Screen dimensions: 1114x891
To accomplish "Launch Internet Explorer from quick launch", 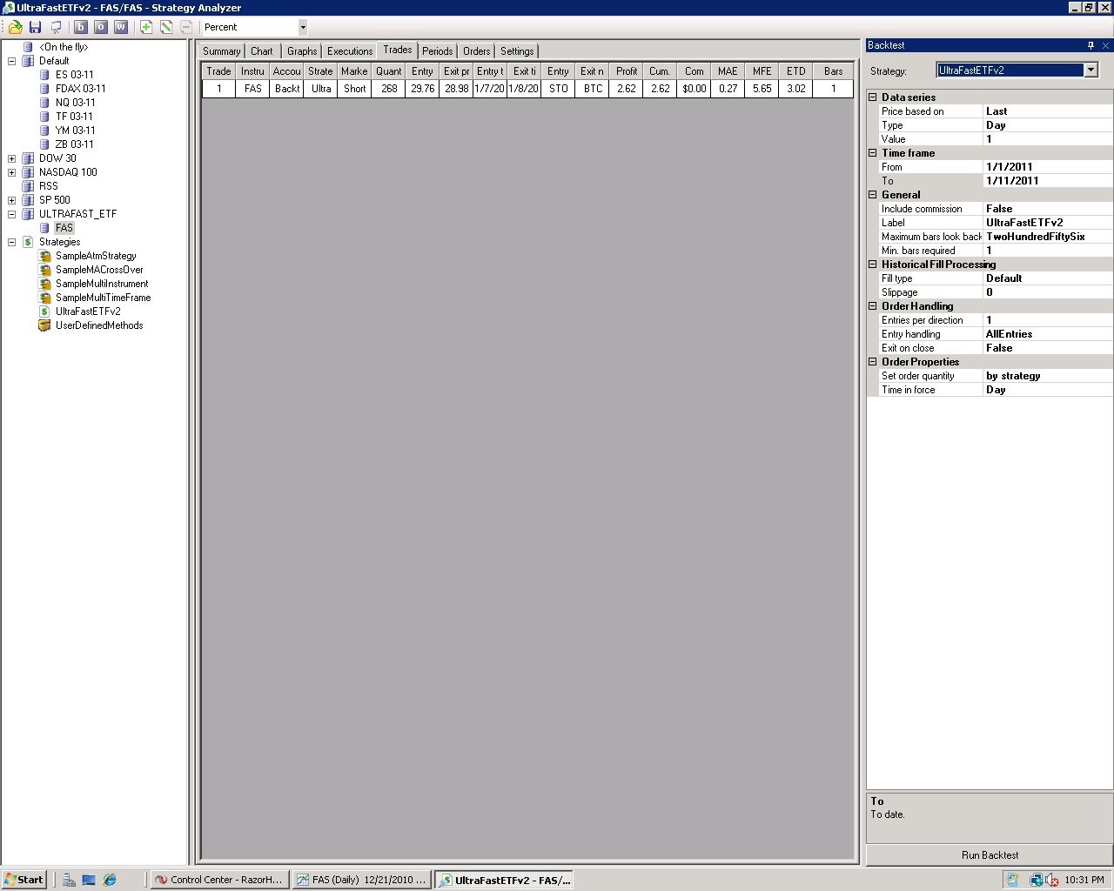I will [x=110, y=880].
